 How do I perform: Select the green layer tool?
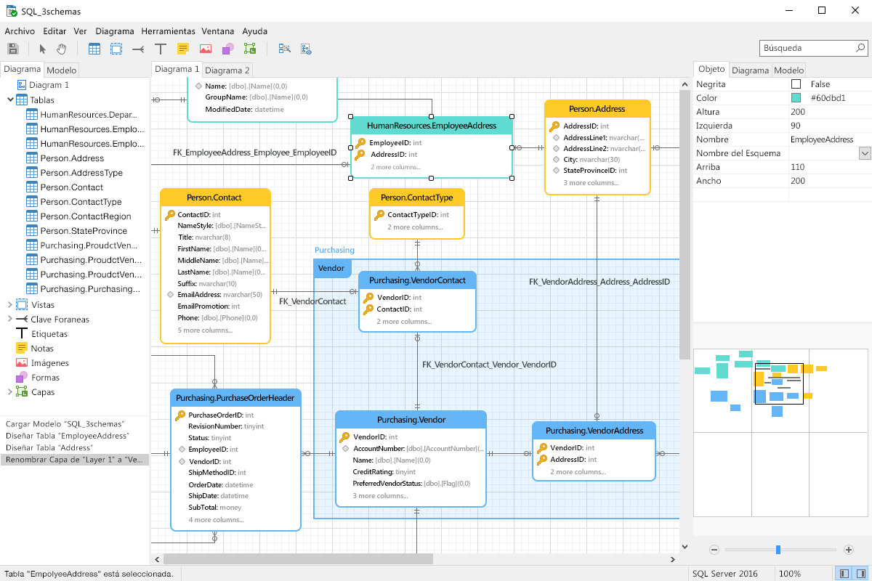pyautogui.click(x=250, y=49)
